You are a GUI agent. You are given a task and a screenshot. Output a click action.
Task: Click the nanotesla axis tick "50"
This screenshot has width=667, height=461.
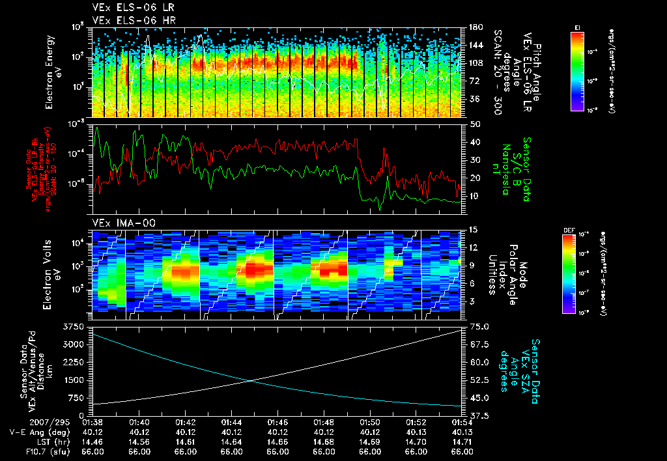coord(474,124)
